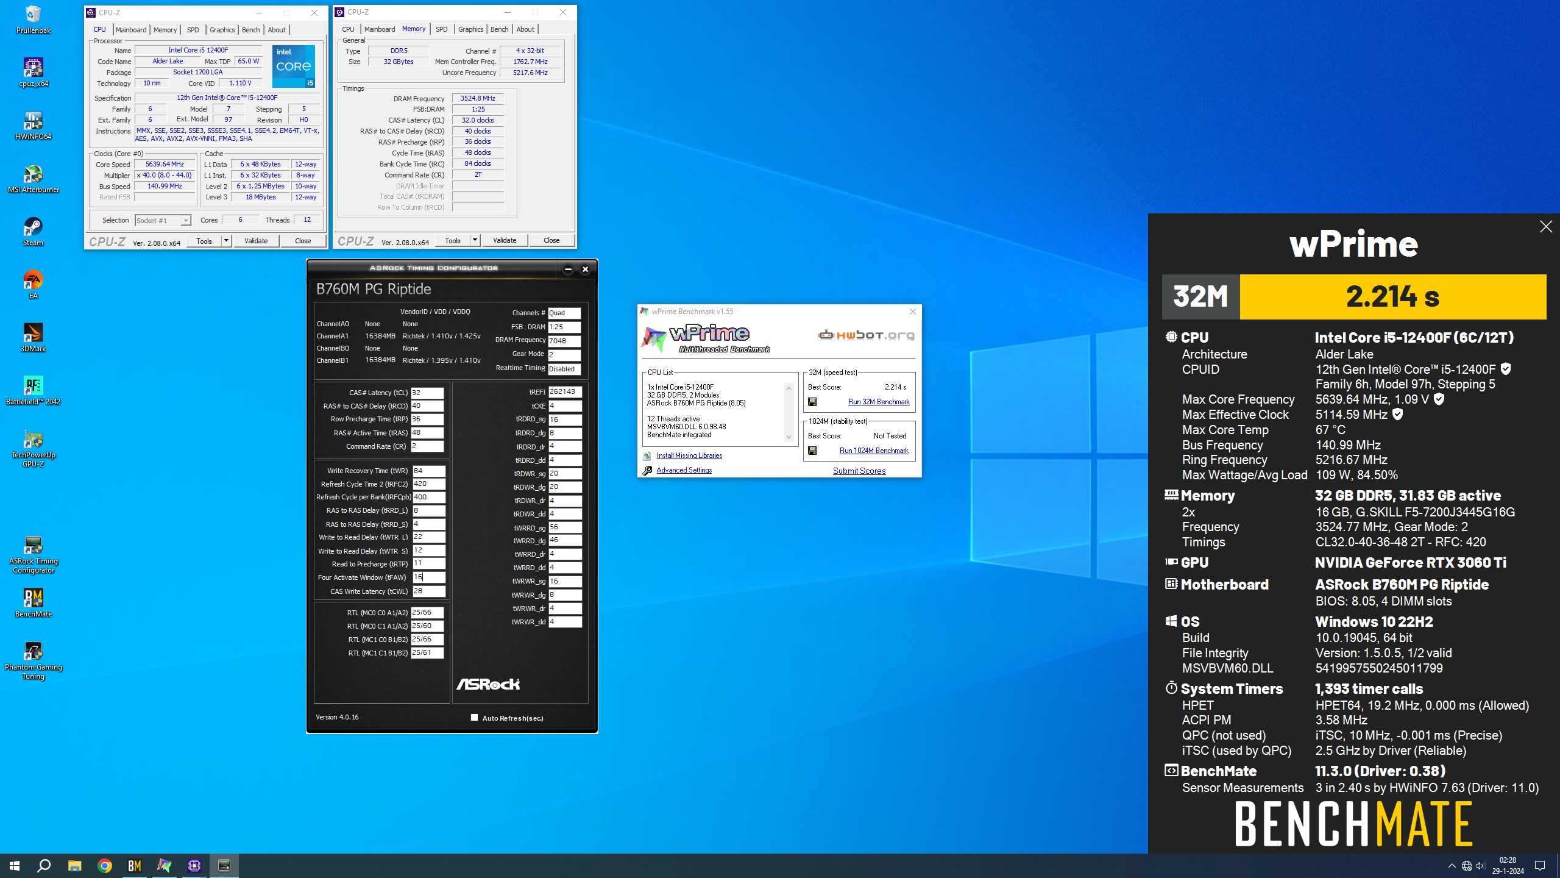1560x878 pixels.
Task: Switch to CPU tab in right CPU-Z
Action: point(348,29)
